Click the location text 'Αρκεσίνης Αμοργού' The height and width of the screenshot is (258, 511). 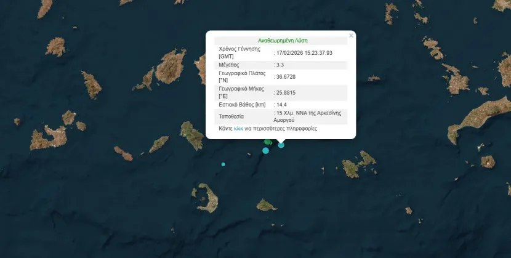pos(307,116)
